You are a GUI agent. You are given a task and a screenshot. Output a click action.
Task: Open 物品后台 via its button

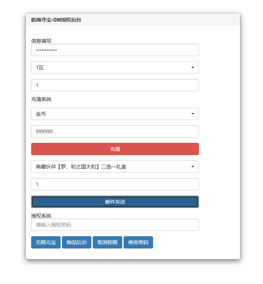point(77,242)
